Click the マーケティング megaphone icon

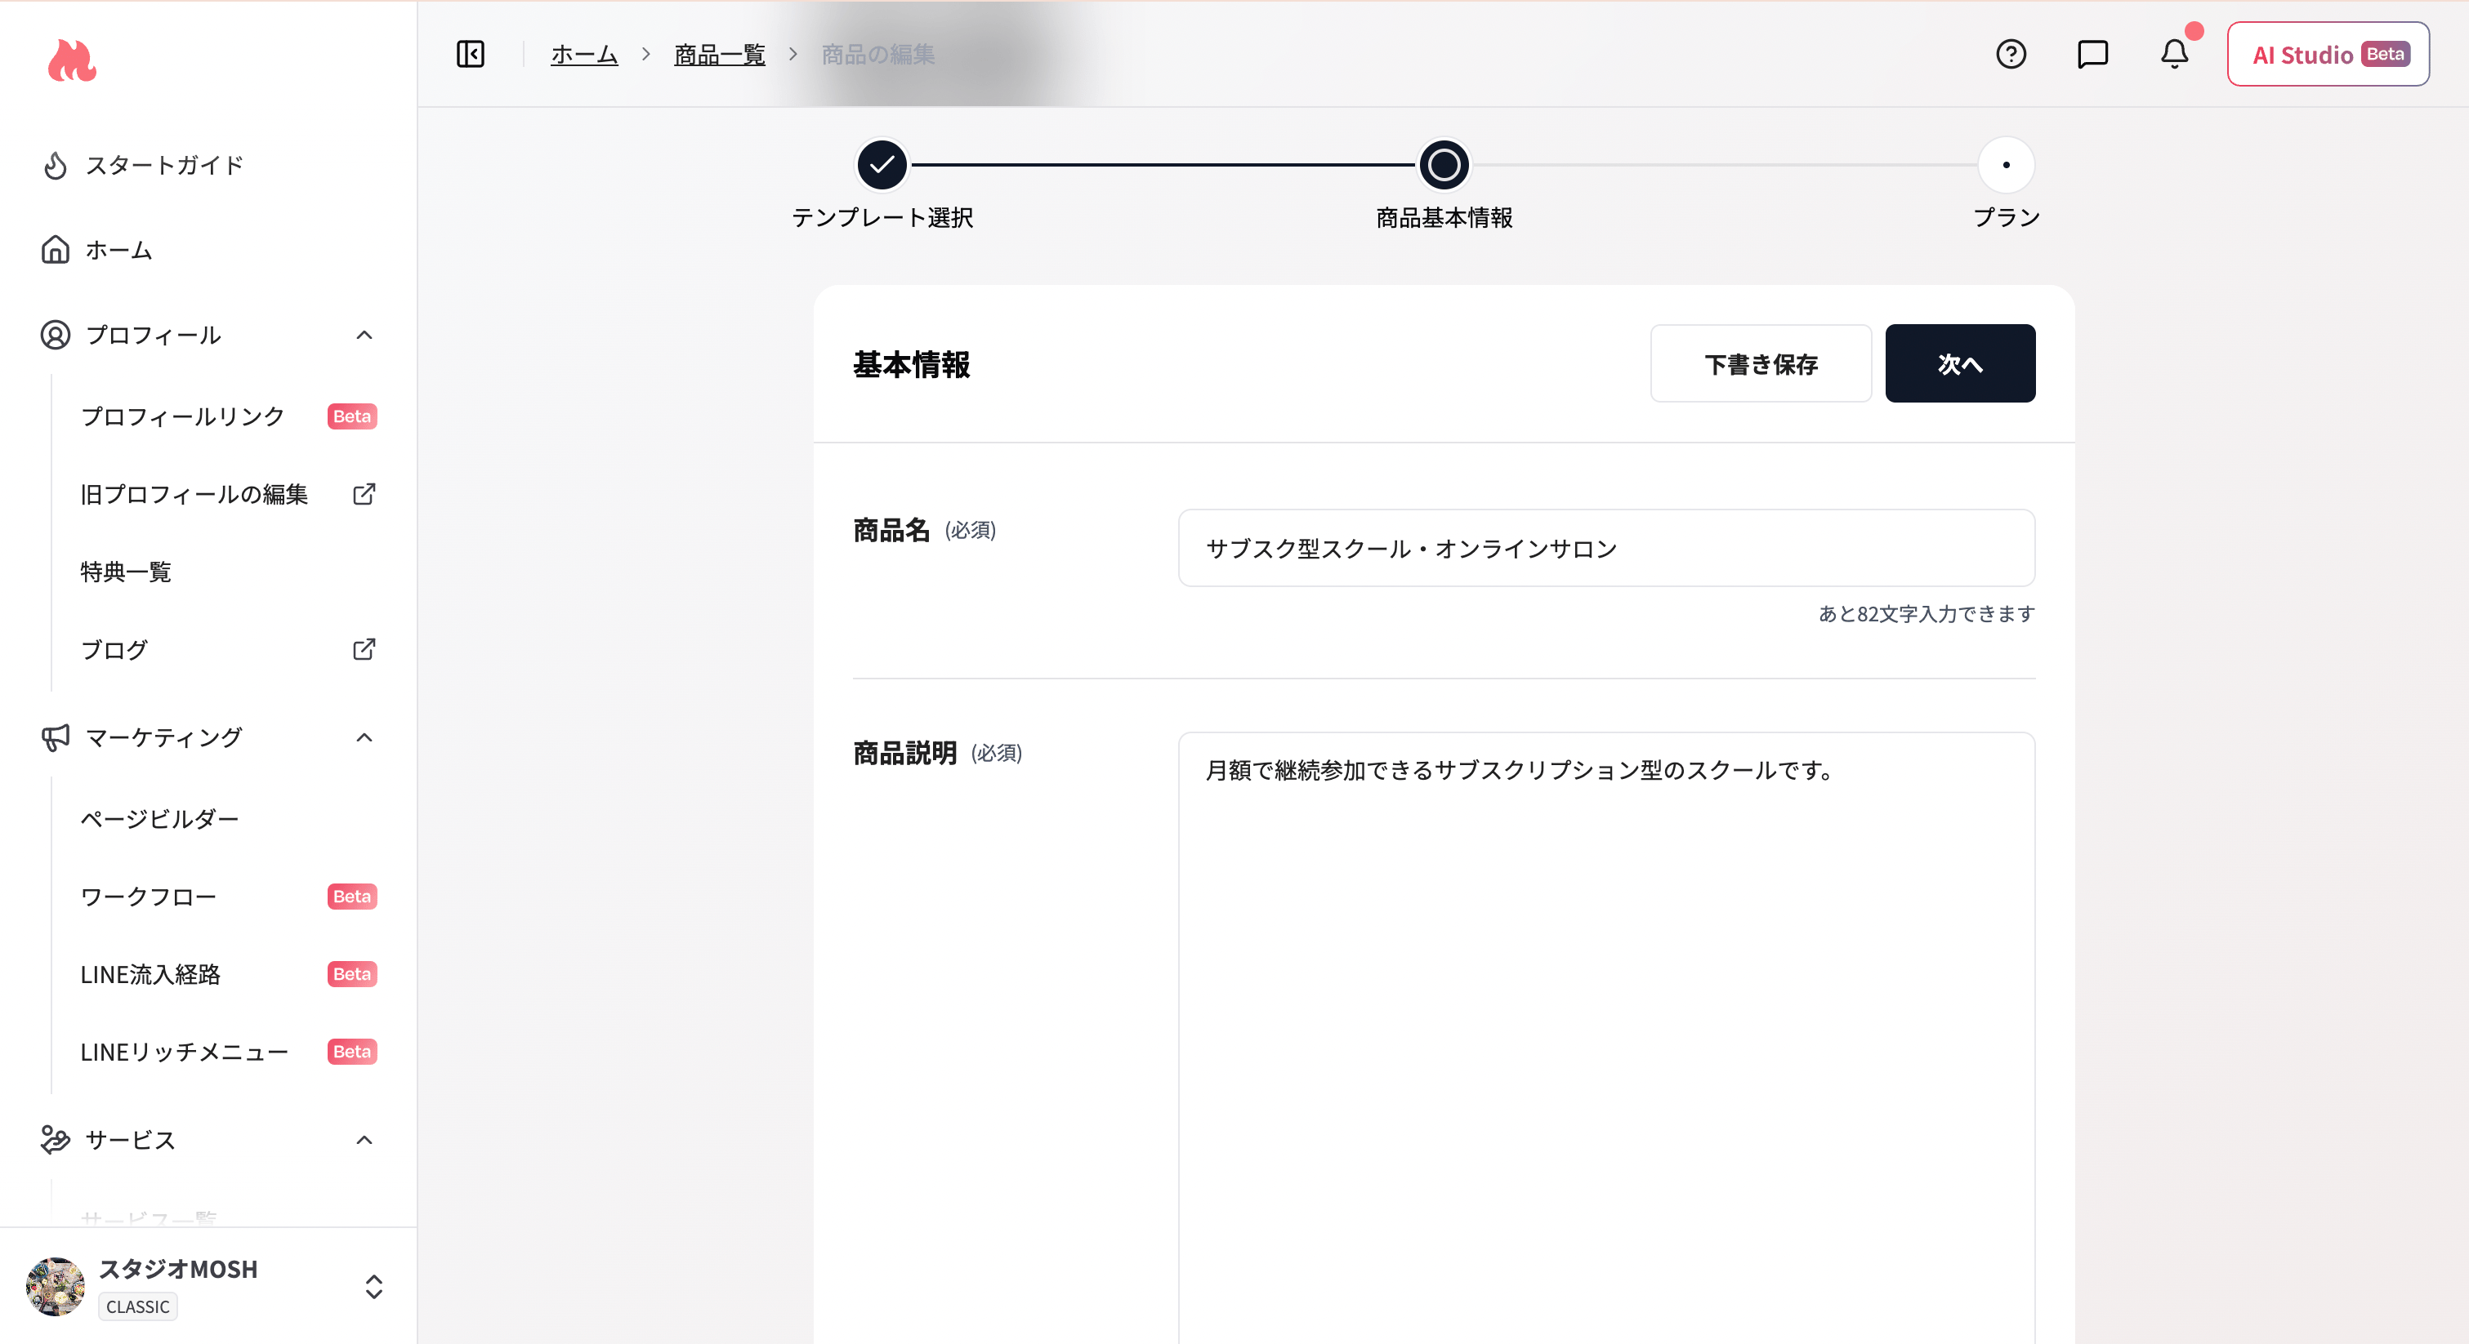click(x=56, y=737)
